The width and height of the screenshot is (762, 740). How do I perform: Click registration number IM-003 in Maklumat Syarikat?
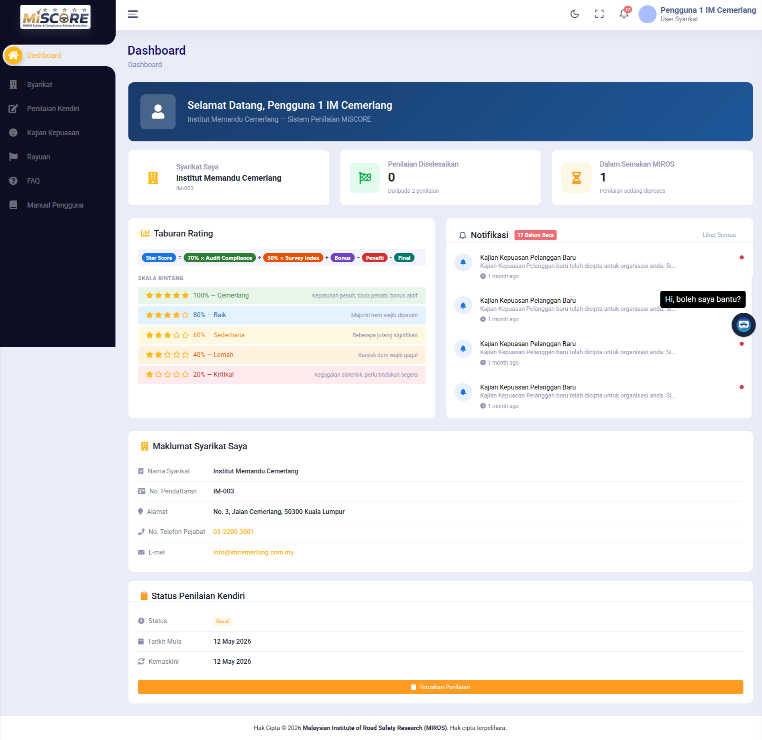point(224,491)
